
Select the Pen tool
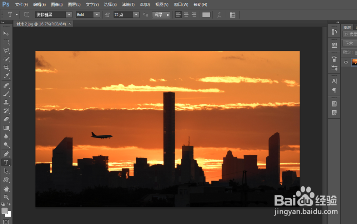click(6, 154)
